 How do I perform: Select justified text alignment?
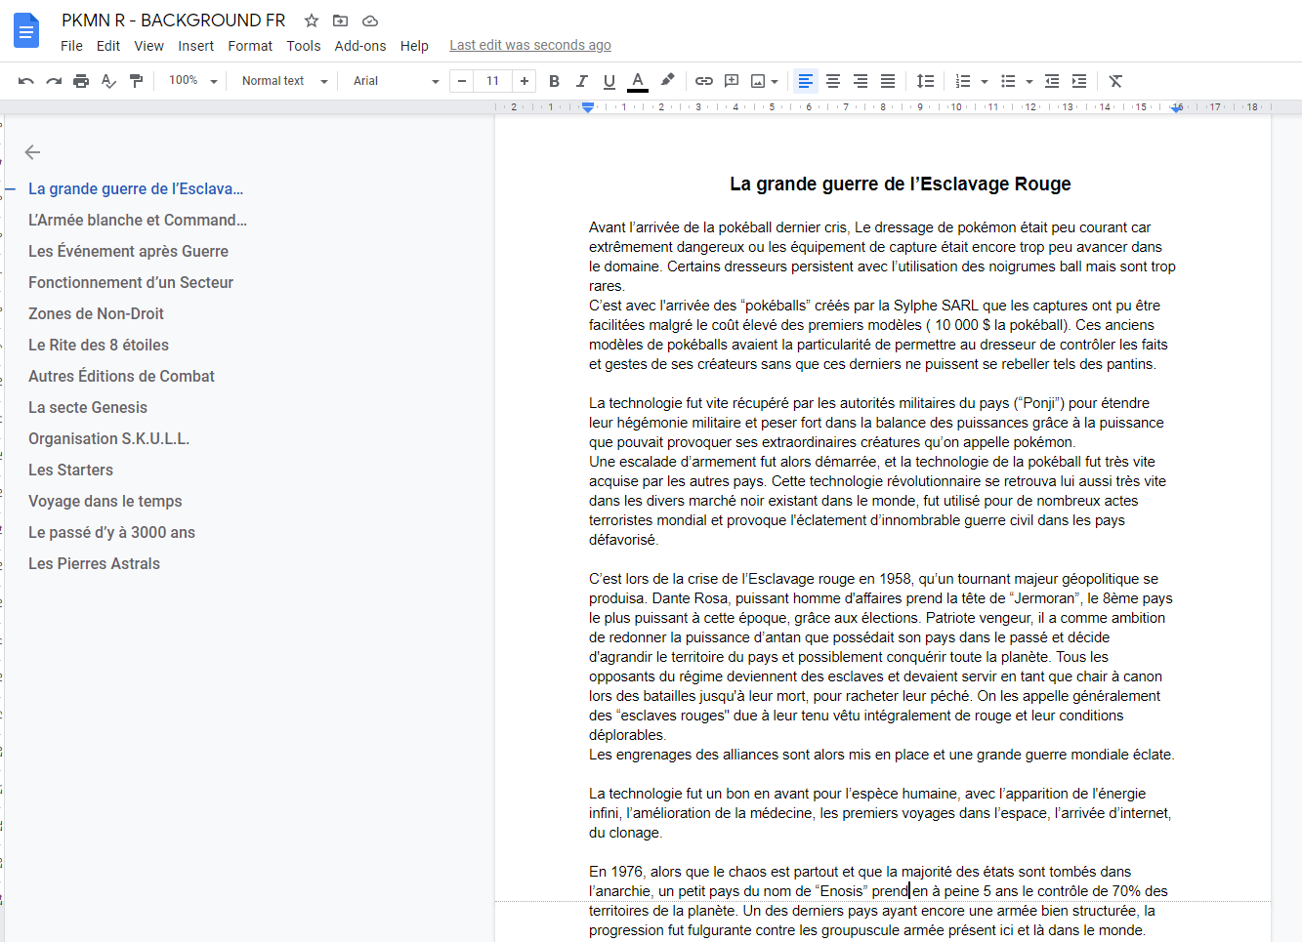[x=887, y=81]
